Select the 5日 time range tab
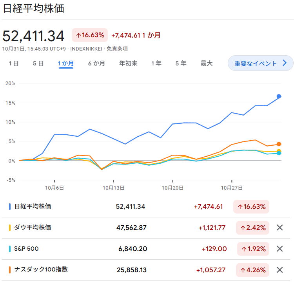Image resolution: width=294 pixels, height=284 pixels. click(38, 63)
